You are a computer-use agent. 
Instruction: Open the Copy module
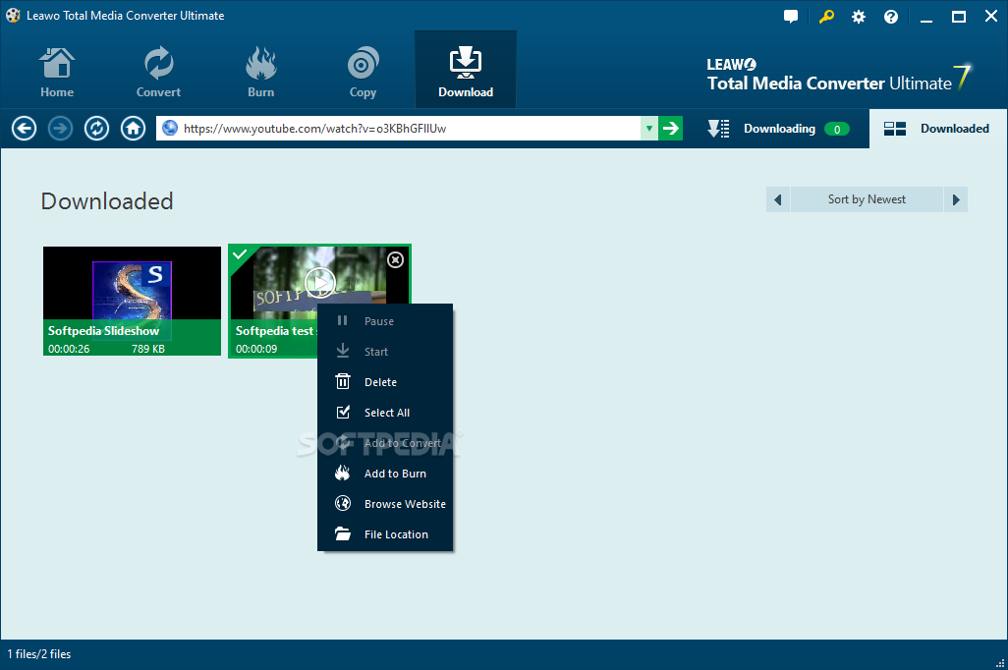point(363,72)
